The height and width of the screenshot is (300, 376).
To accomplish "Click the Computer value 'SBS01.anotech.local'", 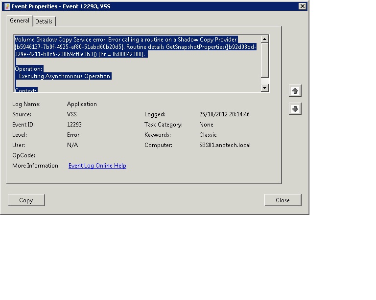I will [x=225, y=145].
